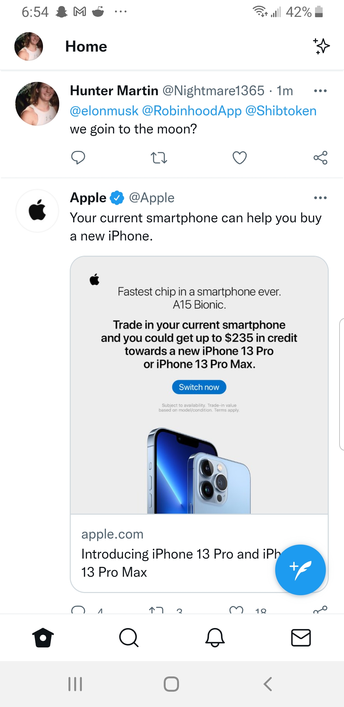Open profile menu via top avatar
The height and width of the screenshot is (707, 344).
click(x=29, y=46)
